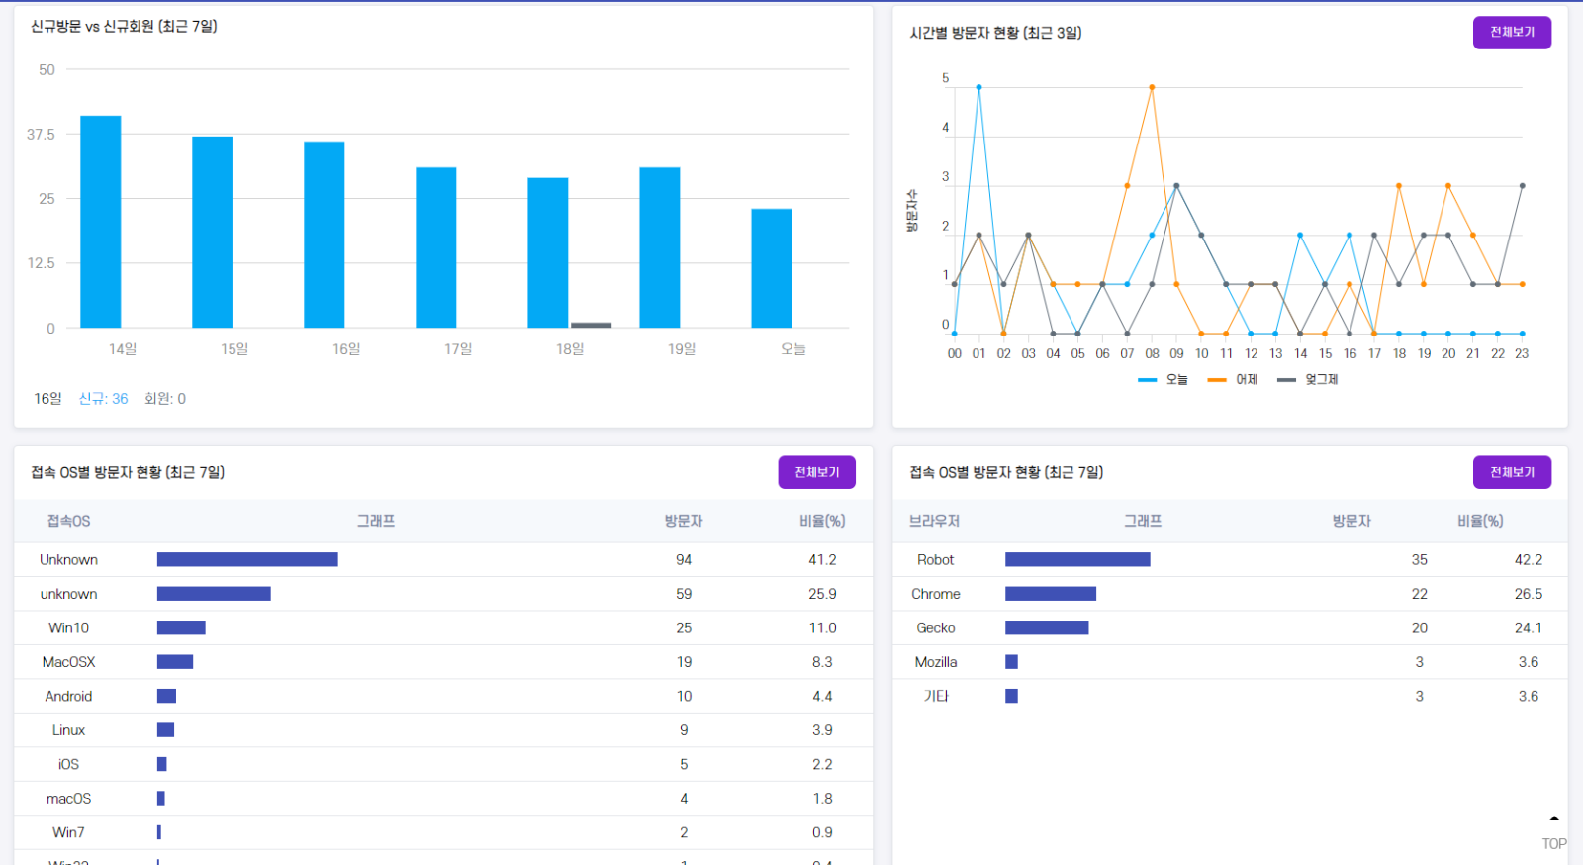Toggle 오늘 legend series in line chart
Image resolution: width=1583 pixels, height=865 pixels.
coord(1164,379)
